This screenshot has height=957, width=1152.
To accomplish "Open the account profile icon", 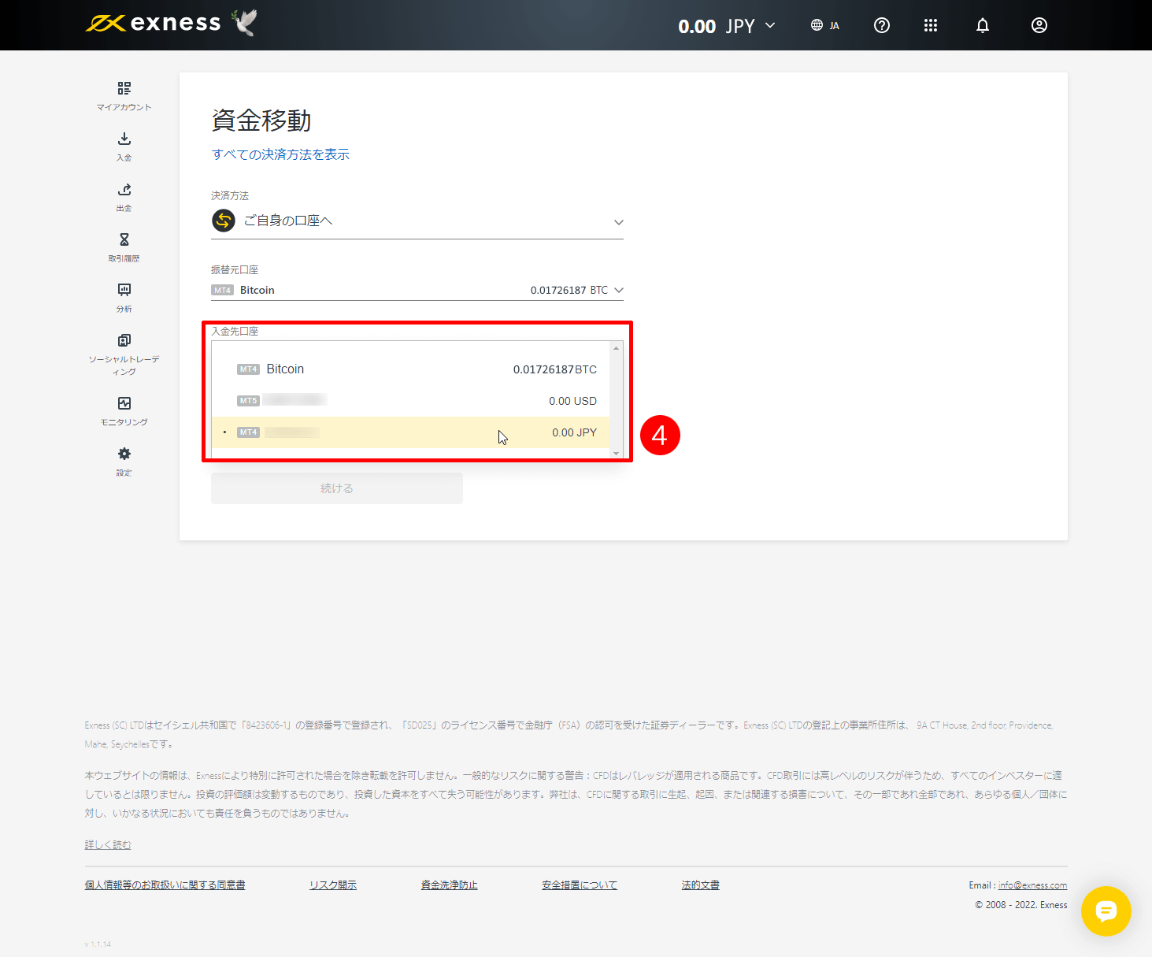I will click(1039, 25).
